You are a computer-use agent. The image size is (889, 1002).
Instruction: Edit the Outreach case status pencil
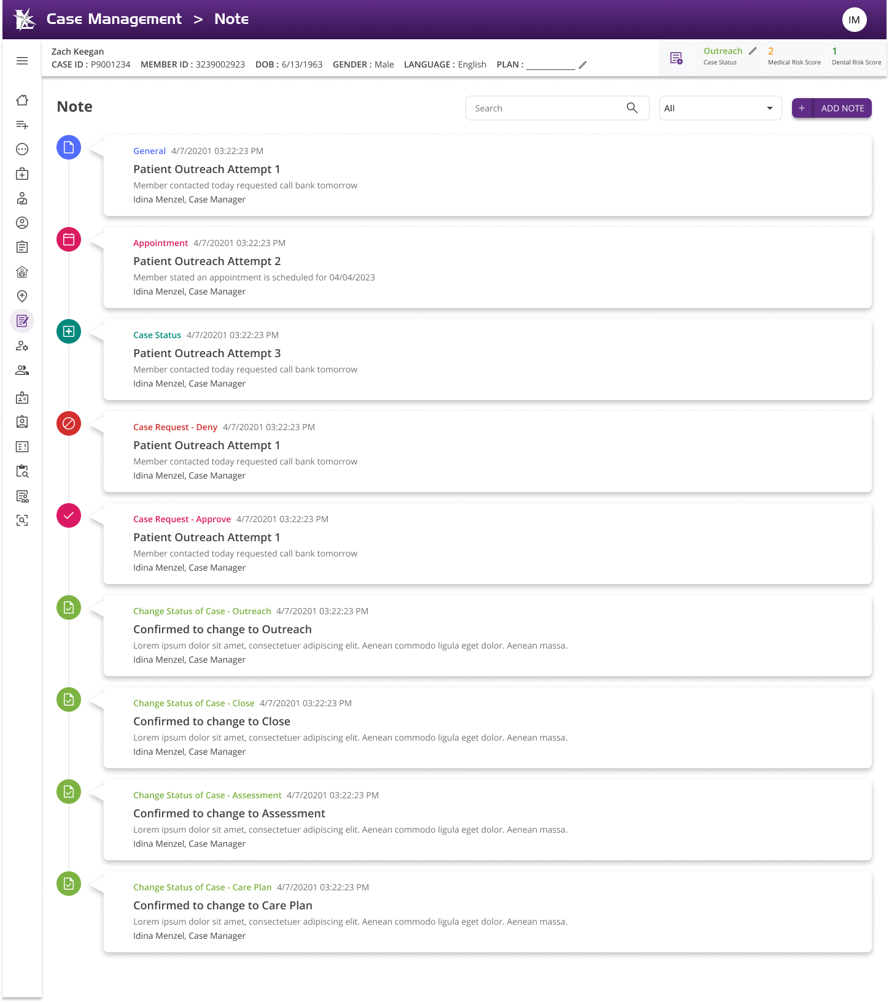[x=753, y=51]
